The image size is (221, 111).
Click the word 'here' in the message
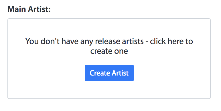pyautogui.click(x=175, y=41)
